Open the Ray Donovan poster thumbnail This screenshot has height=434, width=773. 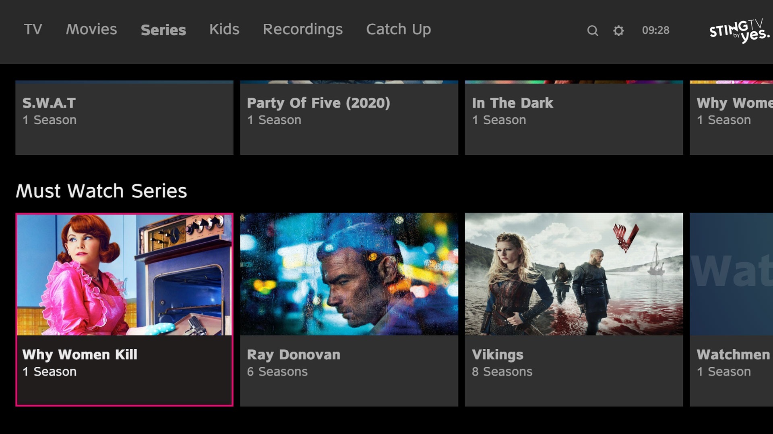tap(349, 274)
